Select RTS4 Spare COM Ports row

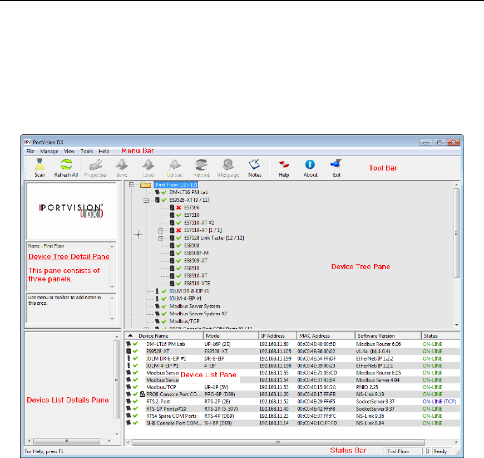tap(292, 416)
